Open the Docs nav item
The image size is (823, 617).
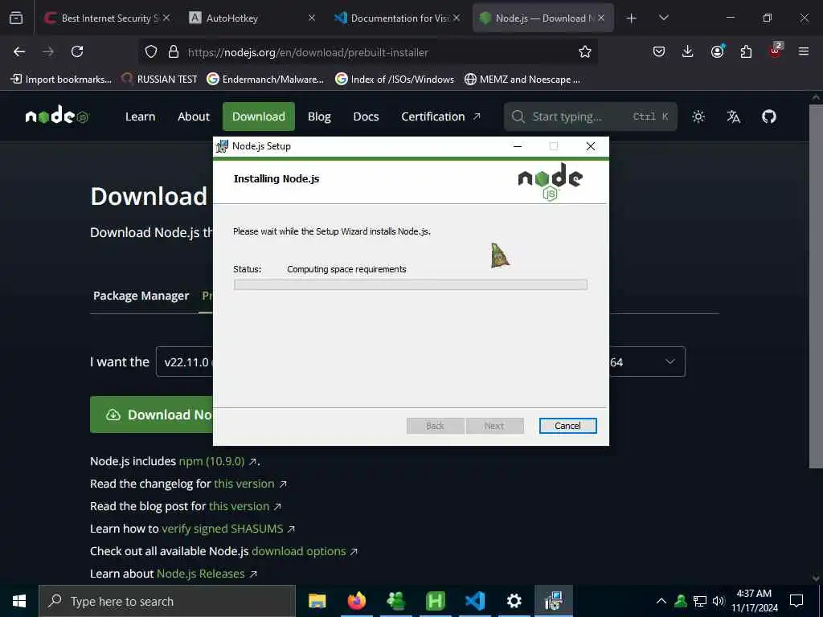[x=366, y=116]
